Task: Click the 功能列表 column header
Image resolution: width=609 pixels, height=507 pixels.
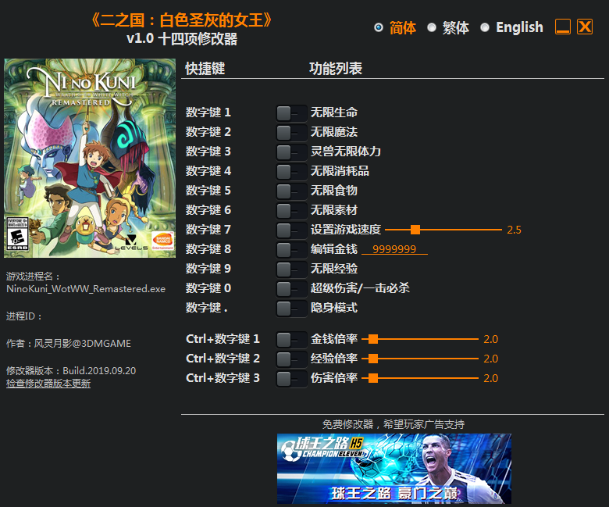Action: click(336, 69)
